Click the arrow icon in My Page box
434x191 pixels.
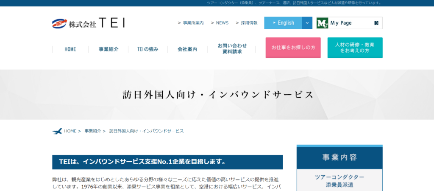pyautogui.click(x=376, y=23)
